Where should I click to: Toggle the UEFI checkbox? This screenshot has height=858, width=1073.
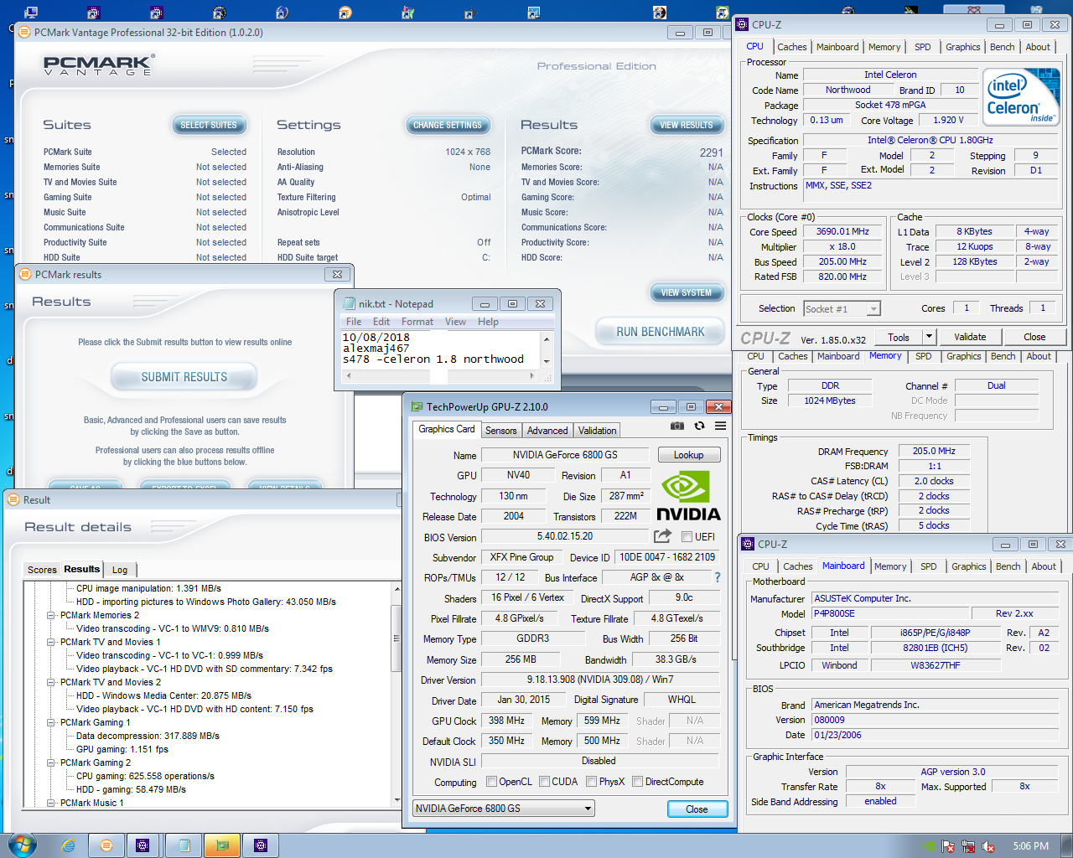tap(687, 537)
